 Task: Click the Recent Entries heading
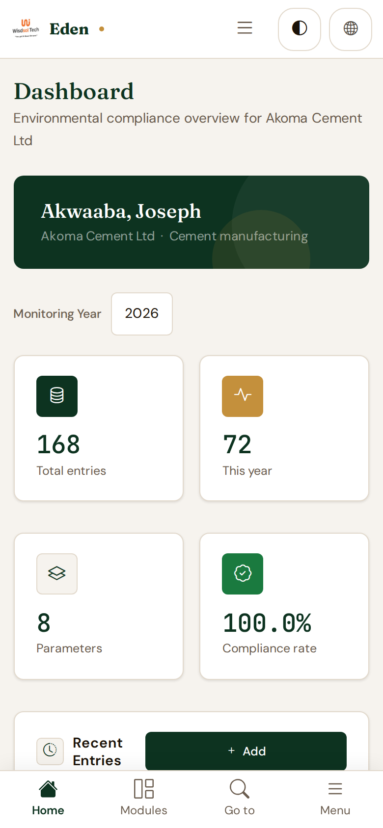[x=98, y=751]
